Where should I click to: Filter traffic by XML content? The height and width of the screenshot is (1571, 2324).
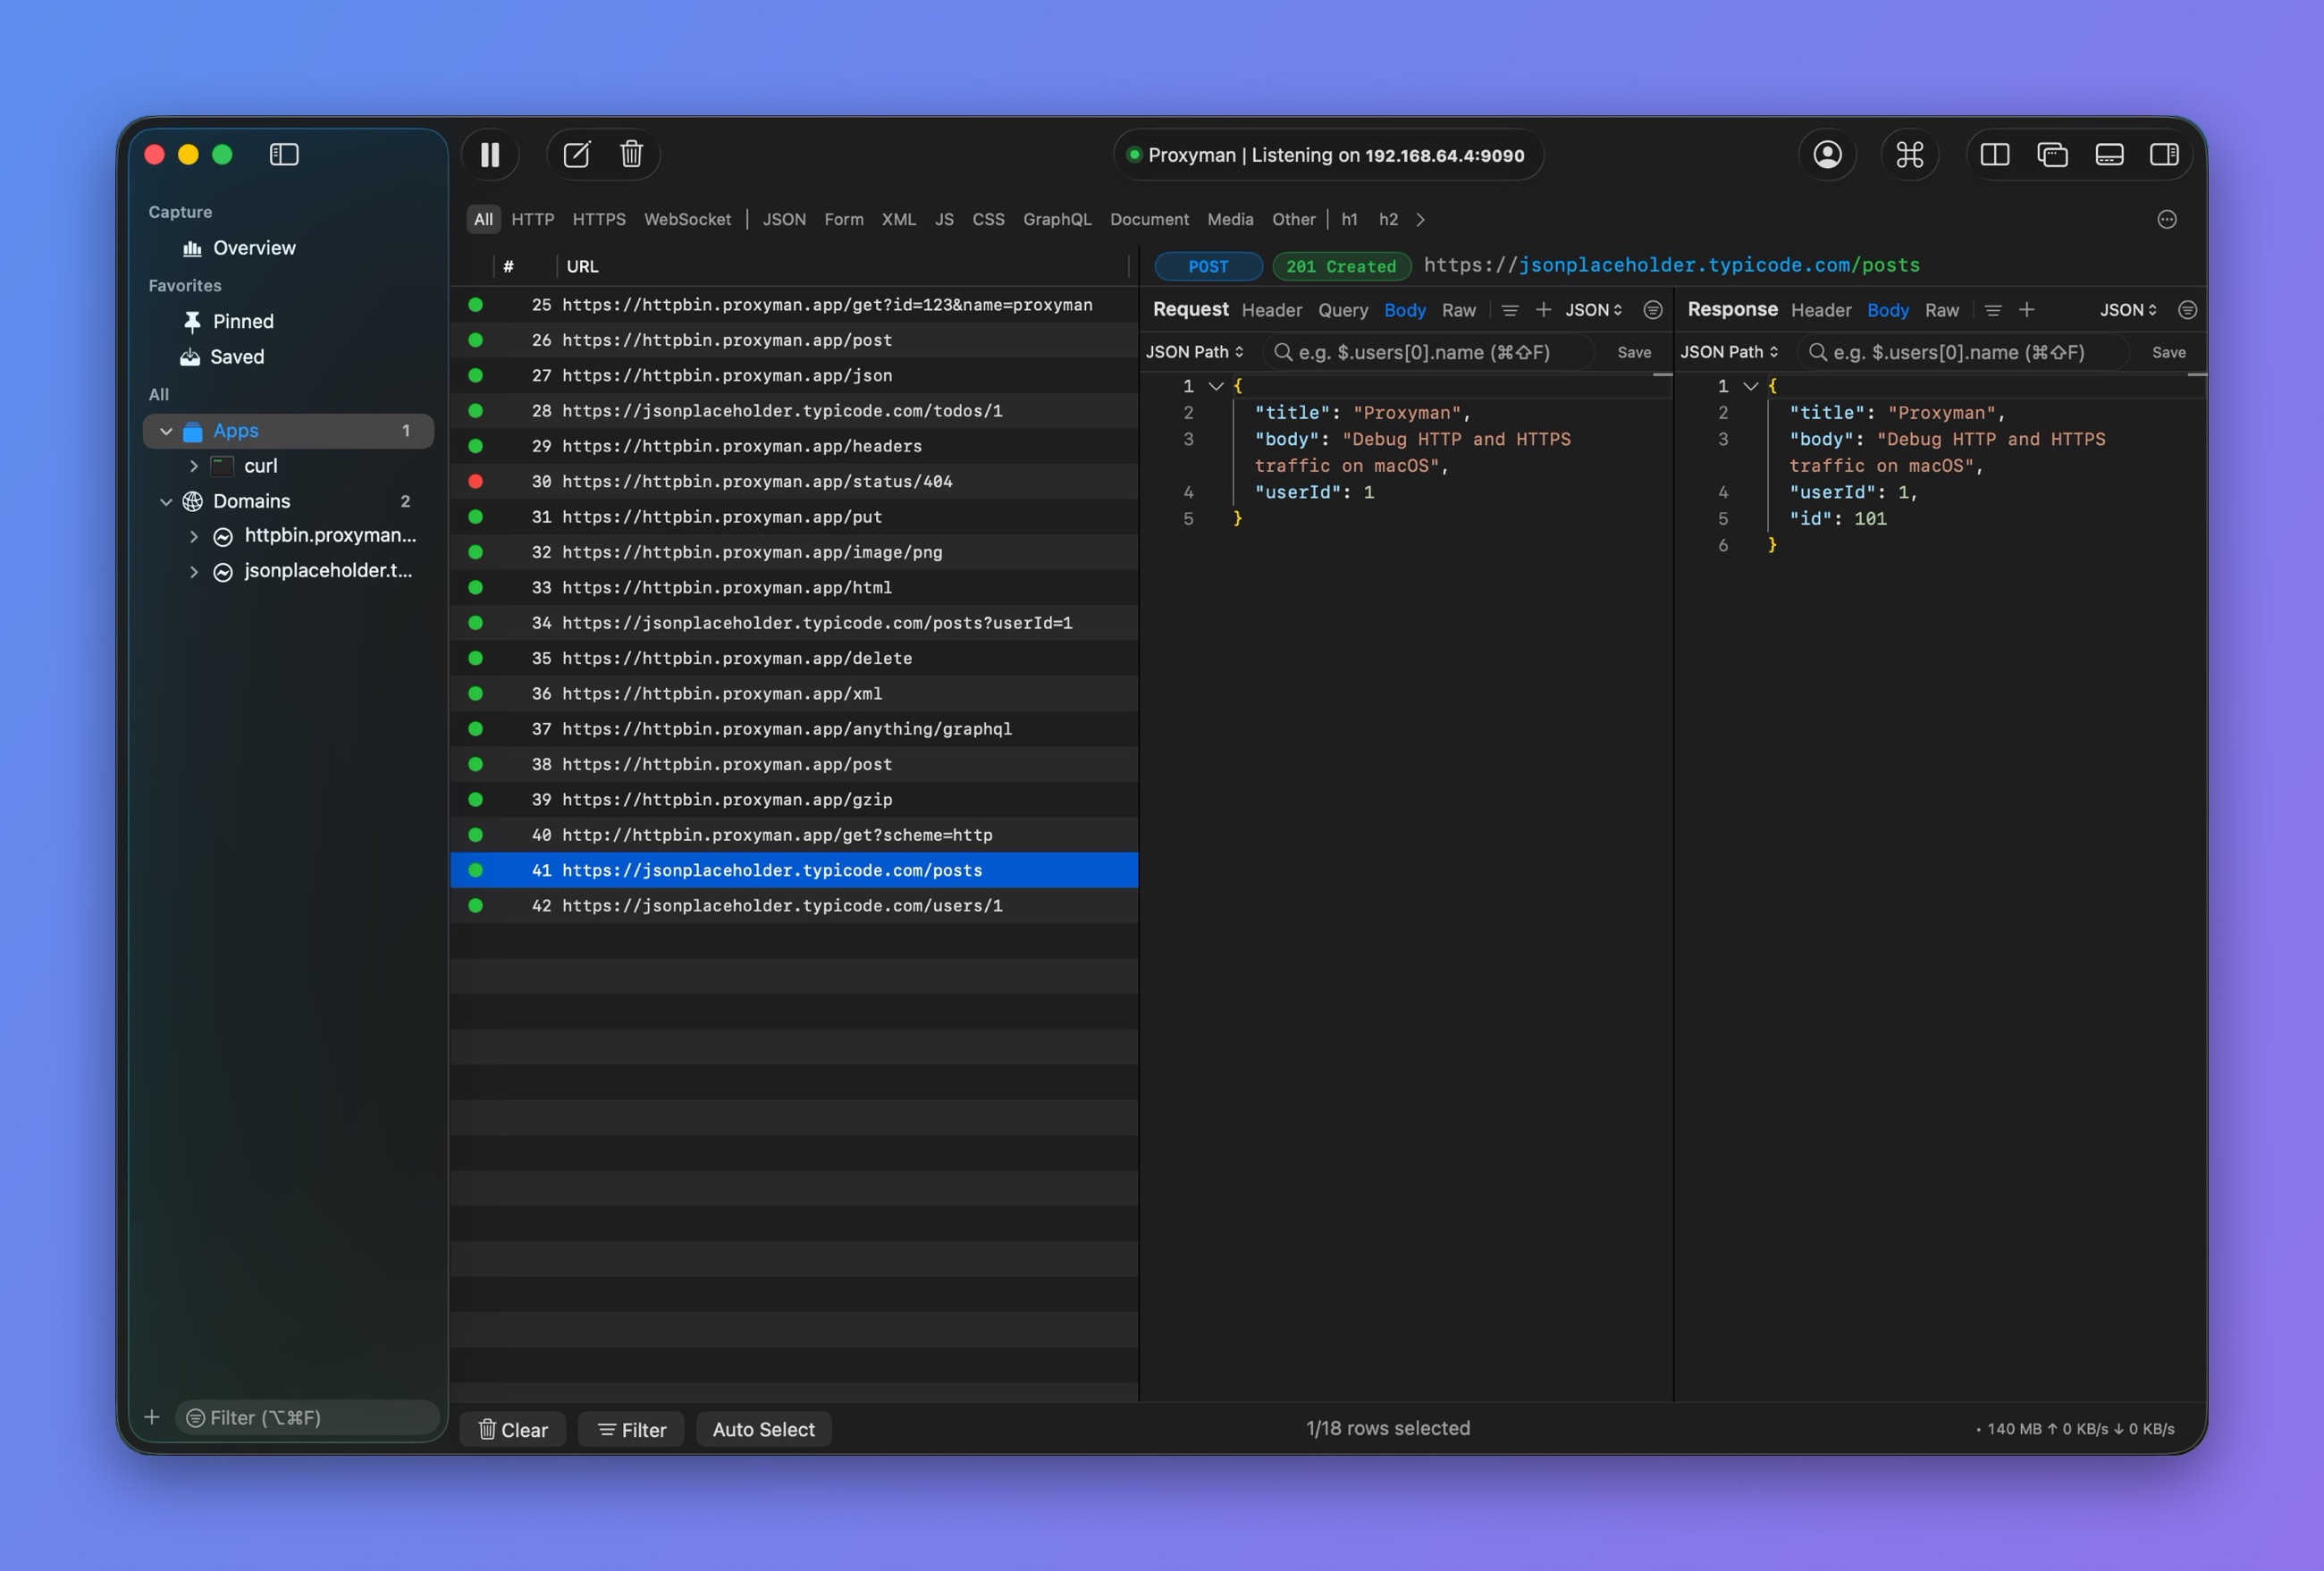tap(898, 220)
